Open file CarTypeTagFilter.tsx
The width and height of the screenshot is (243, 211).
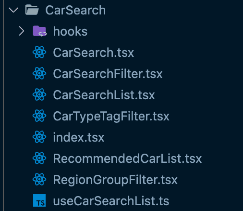pos(111,117)
